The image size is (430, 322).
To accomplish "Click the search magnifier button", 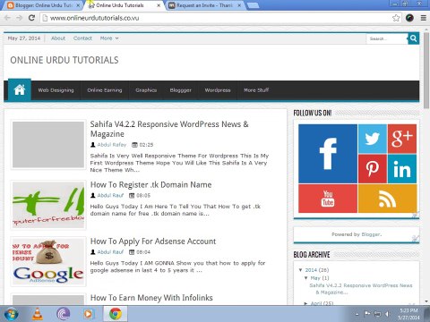I will point(414,38).
